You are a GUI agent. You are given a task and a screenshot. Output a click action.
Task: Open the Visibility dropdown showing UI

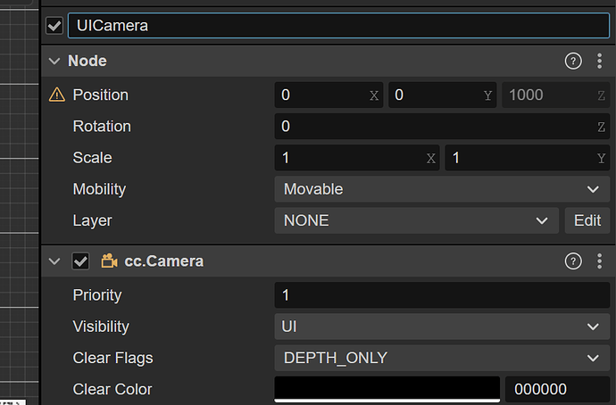point(441,326)
